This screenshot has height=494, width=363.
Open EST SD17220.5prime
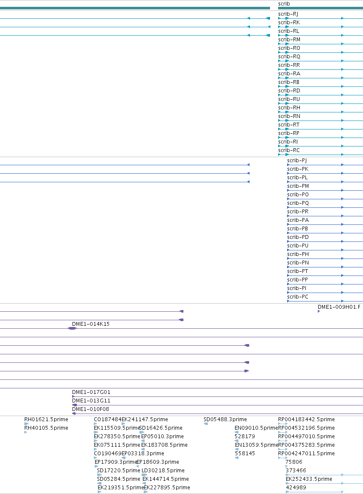point(119,471)
